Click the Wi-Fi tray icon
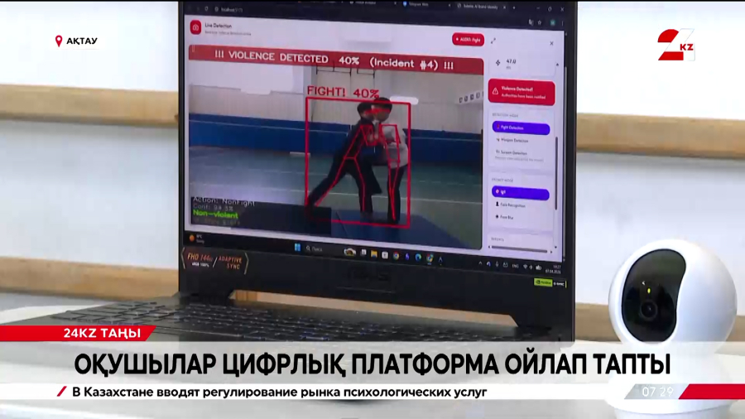Screen dimensions: 745x419 pyautogui.click(x=526, y=267)
